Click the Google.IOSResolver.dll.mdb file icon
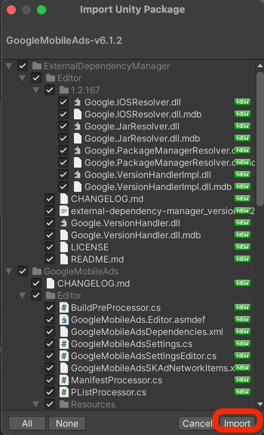The height and width of the screenshot is (435, 264). 78,114
